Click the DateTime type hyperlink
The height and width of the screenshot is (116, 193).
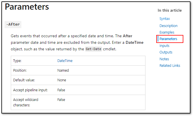[65, 61]
